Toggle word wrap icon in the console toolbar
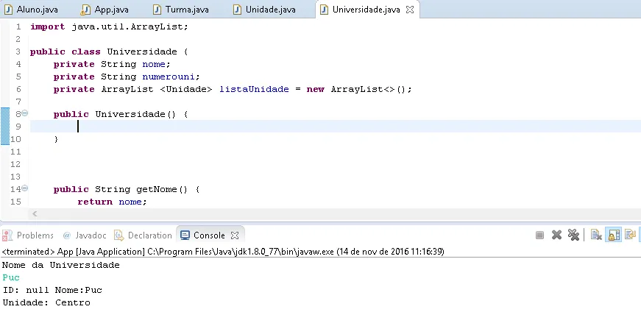 click(x=630, y=235)
